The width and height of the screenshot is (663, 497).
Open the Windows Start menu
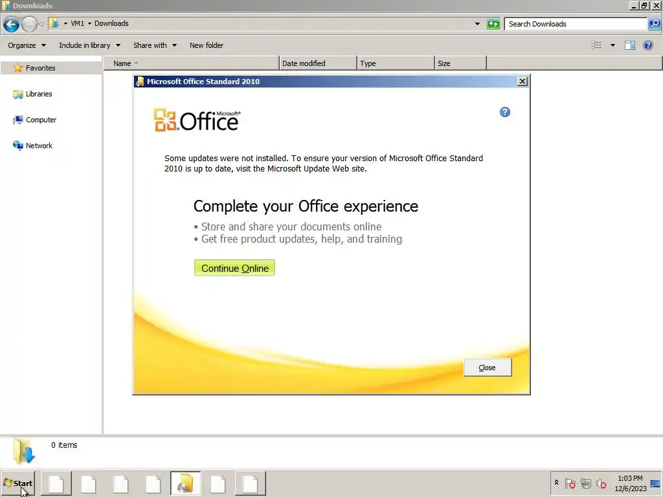pyautogui.click(x=17, y=483)
